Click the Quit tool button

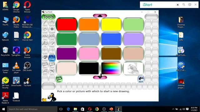click(x=52, y=72)
